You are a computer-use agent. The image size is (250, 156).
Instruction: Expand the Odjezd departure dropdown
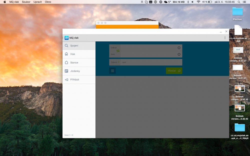pyautogui.click(x=115, y=62)
